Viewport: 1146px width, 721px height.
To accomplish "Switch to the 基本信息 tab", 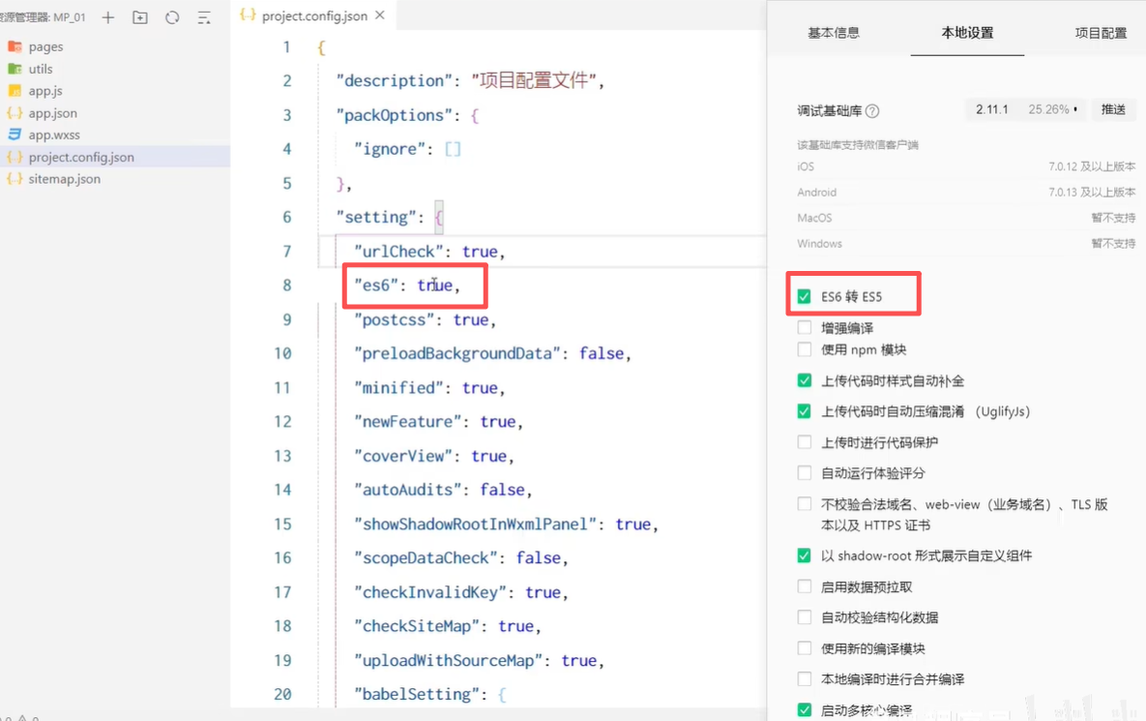I will [x=833, y=32].
